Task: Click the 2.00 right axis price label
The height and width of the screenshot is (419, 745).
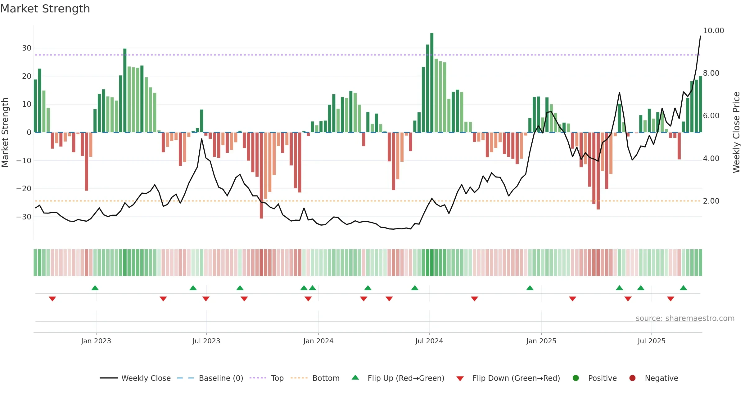Action: coord(711,201)
